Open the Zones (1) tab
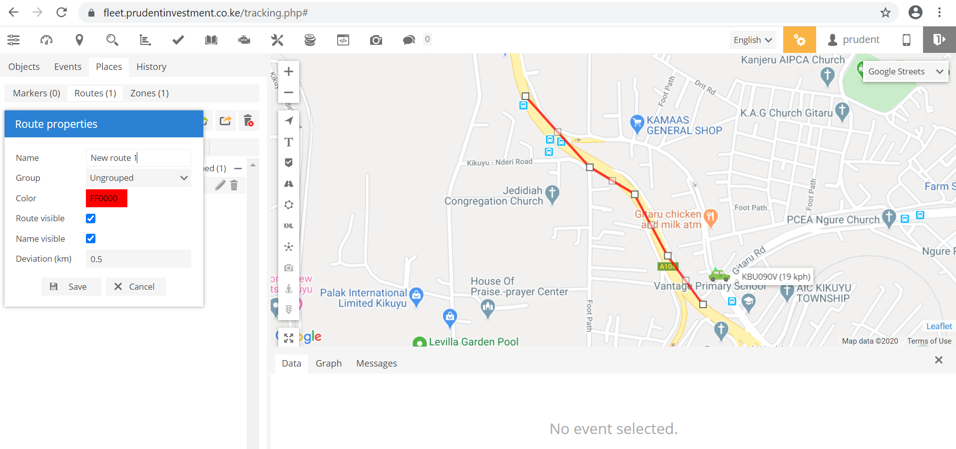Image resolution: width=956 pixels, height=449 pixels. pyautogui.click(x=149, y=93)
